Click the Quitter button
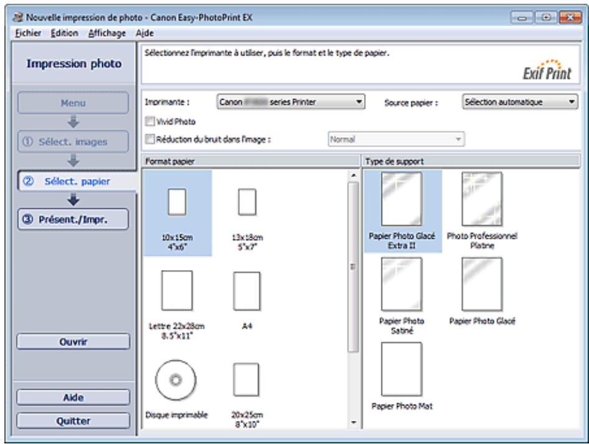This screenshot has width=589, height=444. coord(73,421)
